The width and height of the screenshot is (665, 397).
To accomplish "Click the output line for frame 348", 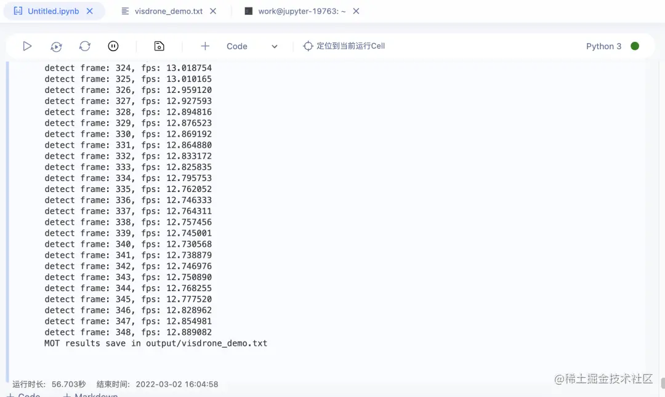I will tap(127, 332).
